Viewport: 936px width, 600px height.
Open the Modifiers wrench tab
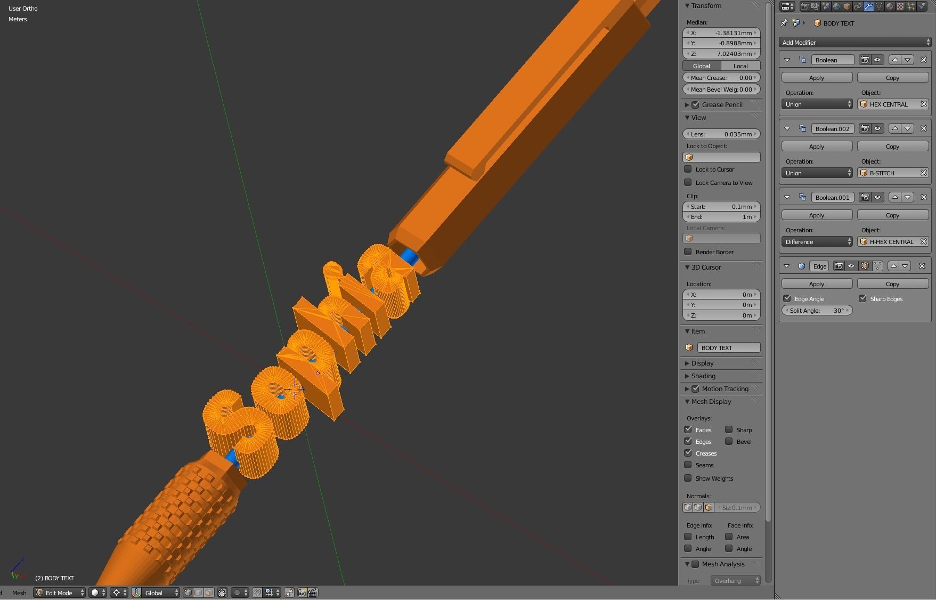pos(868,6)
